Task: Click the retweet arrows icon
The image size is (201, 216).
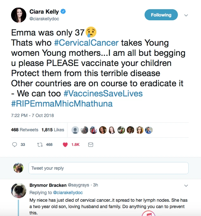Action: 40,145
